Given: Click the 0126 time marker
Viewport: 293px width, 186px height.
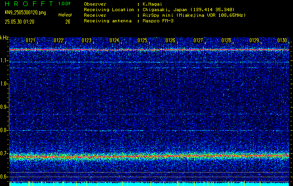Looking at the screenshot, I should click(170, 40).
